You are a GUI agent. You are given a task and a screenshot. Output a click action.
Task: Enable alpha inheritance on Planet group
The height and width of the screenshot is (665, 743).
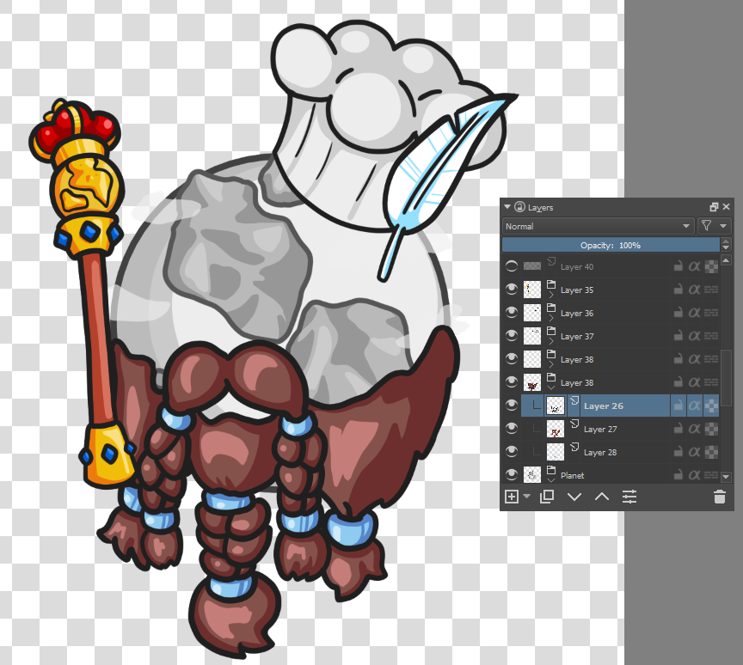(694, 475)
